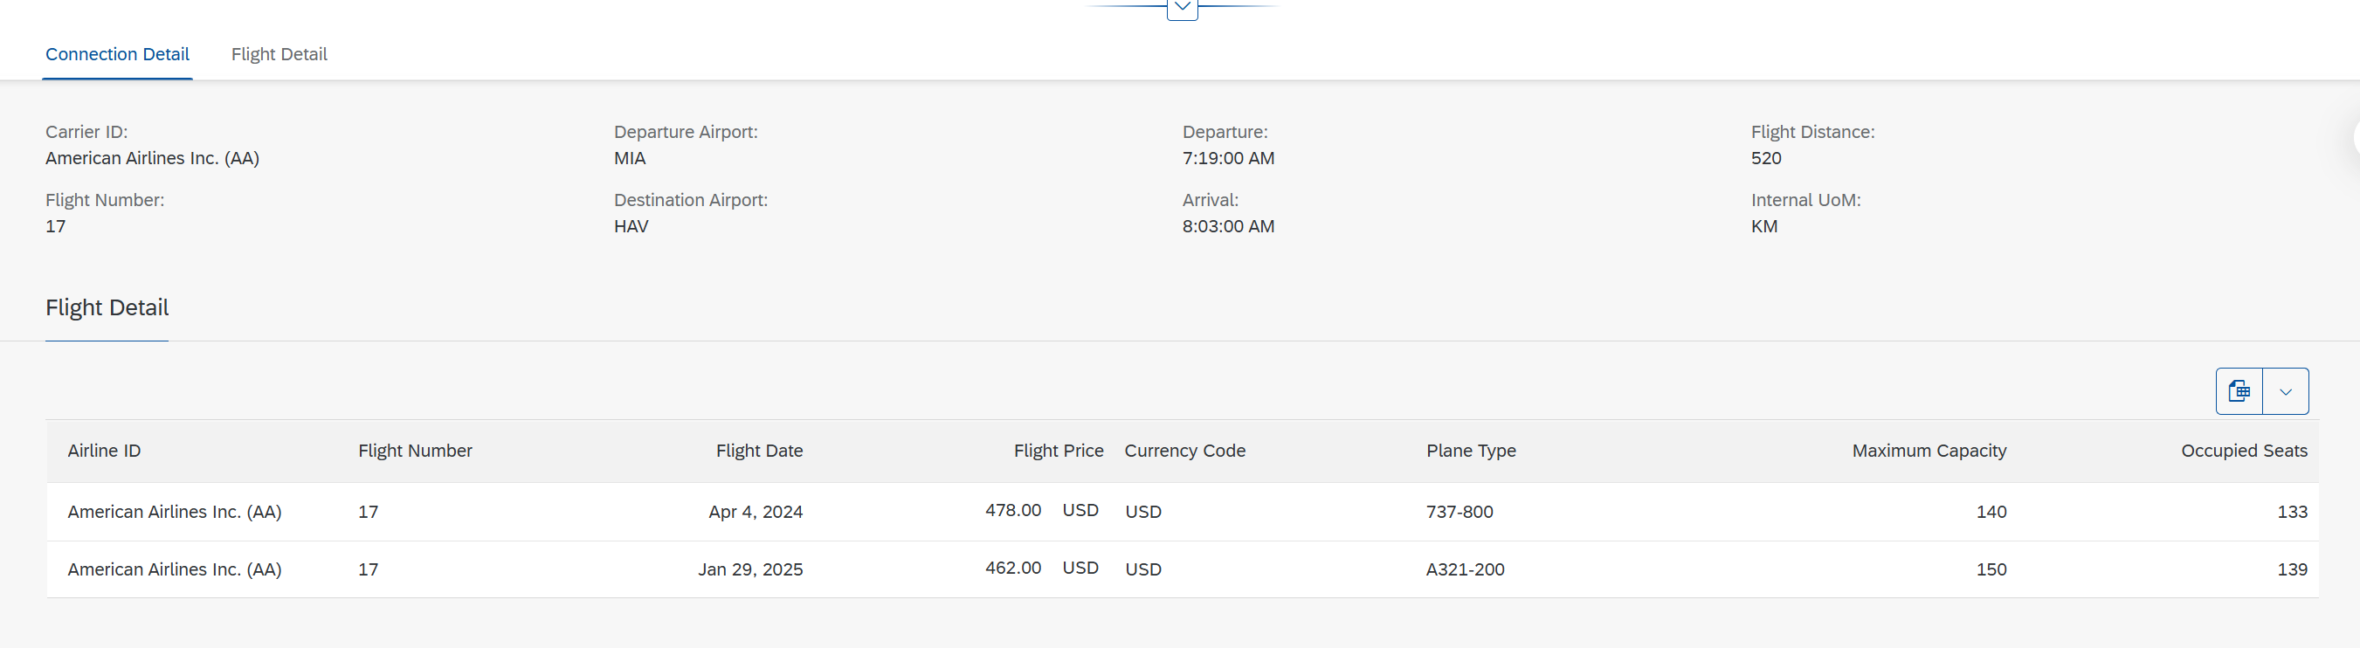The image size is (2360, 648).
Task: Click the Flight Number column header
Action: 415,451
